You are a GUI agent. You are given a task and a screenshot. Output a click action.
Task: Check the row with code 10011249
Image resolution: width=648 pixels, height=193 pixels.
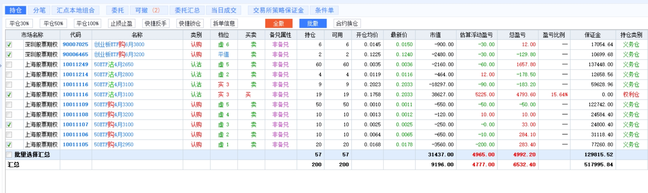(9, 64)
